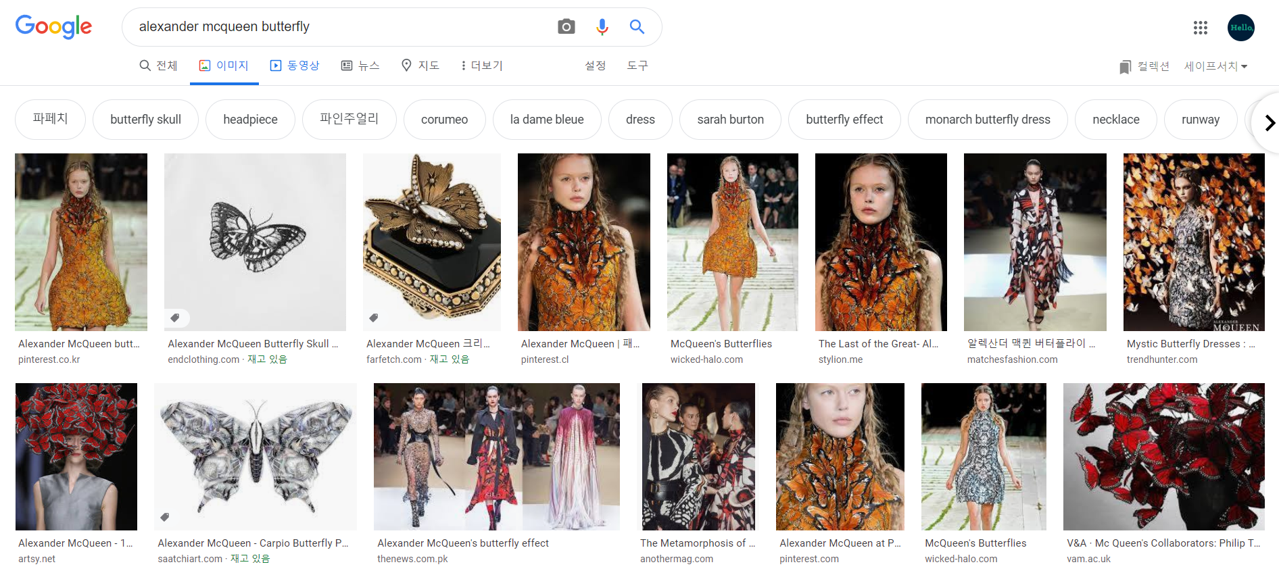1279x573 pixels.
Task: Open 설정 settings menu
Action: click(595, 66)
